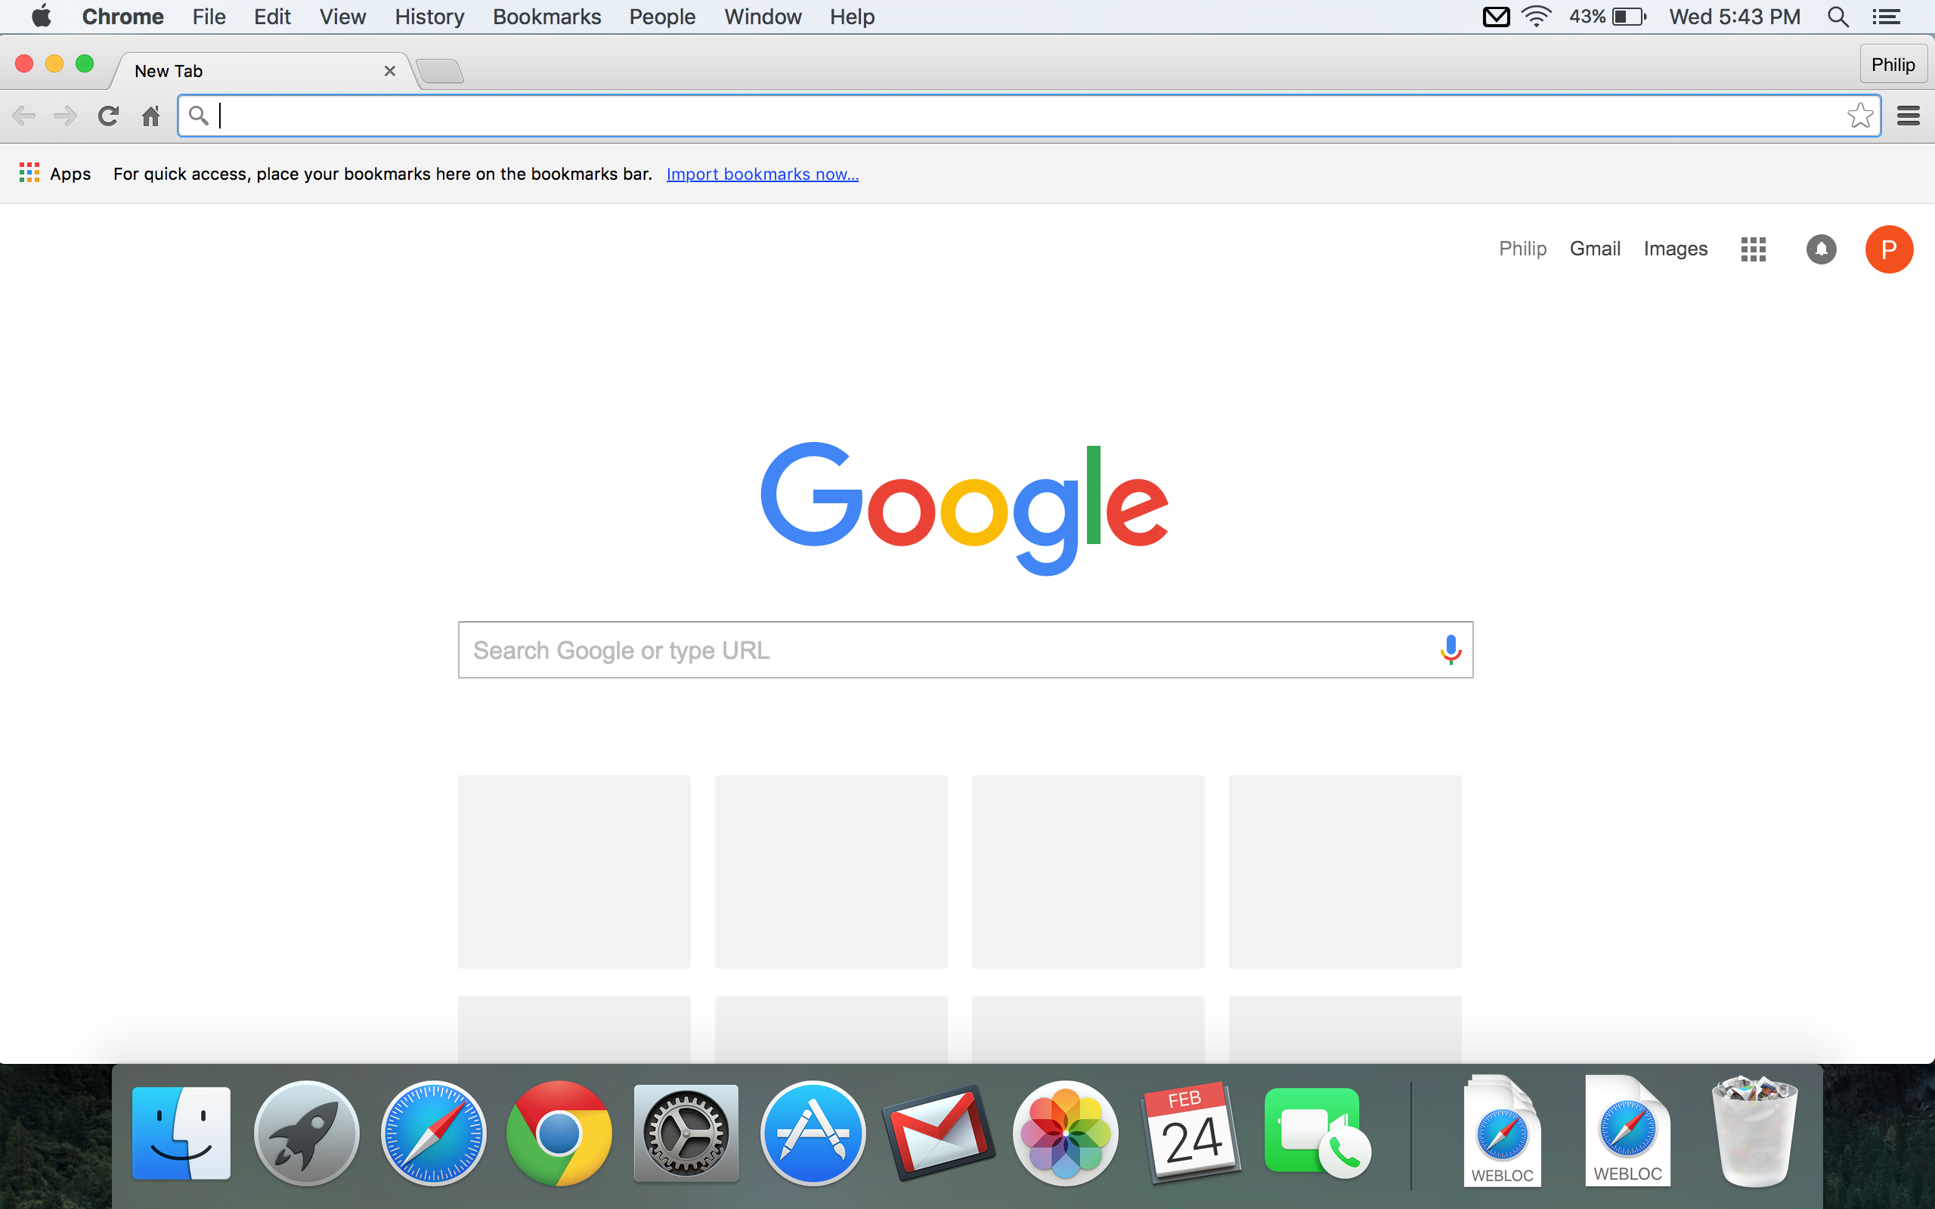Open FaceTime from the Dock

click(x=1317, y=1133)
